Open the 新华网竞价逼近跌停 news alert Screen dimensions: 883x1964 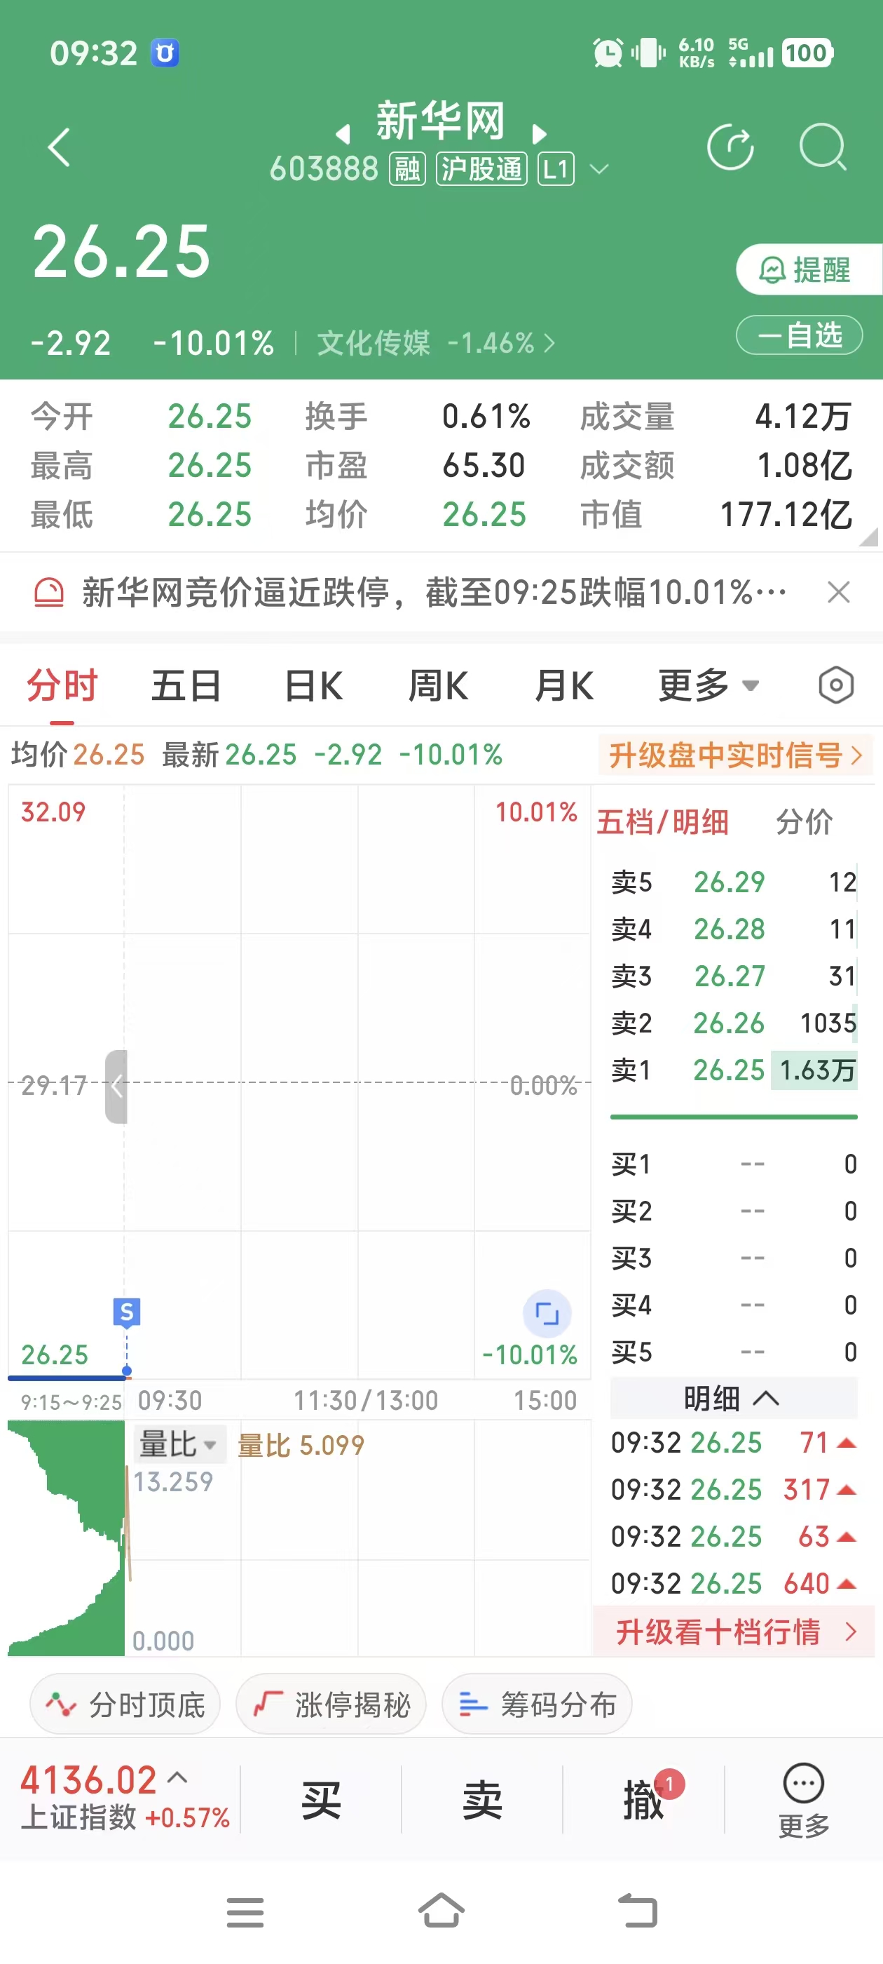point(434,591)
